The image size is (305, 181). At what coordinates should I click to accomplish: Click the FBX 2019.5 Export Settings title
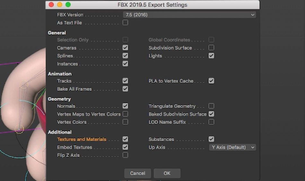tap(152, 5)
